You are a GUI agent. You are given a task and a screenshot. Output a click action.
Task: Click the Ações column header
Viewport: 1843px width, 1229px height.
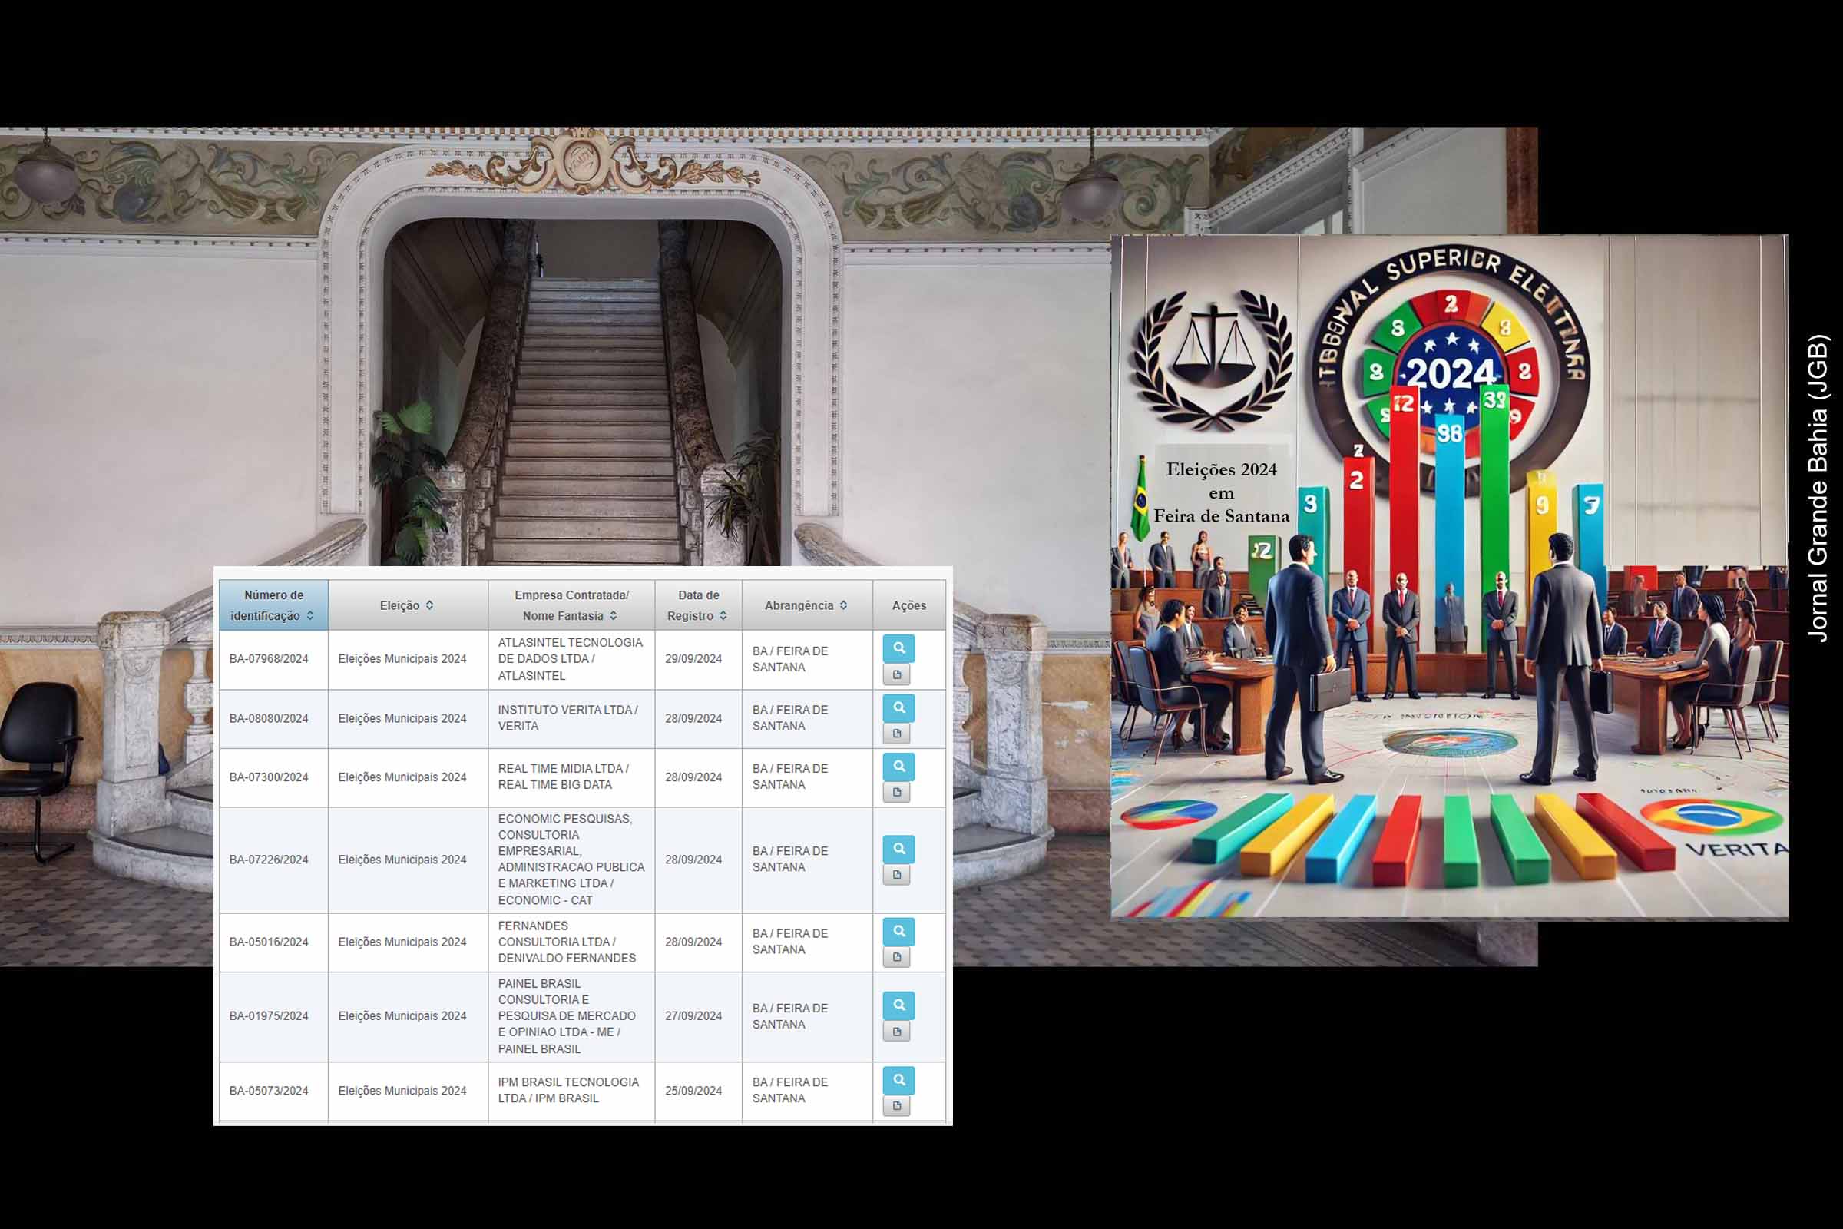(909, 605)
